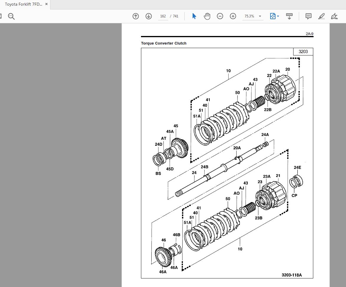Go to next page with down arrow

pyautogui.click(x=149, y=16)
